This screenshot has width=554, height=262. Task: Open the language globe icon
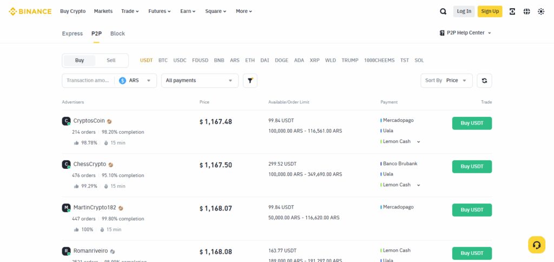(x=527, y=11)
